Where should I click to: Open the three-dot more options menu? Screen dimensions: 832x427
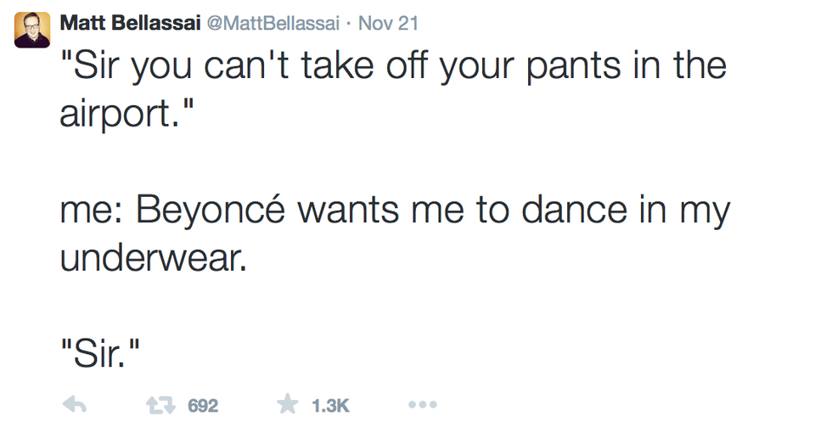tap(422, 406)
